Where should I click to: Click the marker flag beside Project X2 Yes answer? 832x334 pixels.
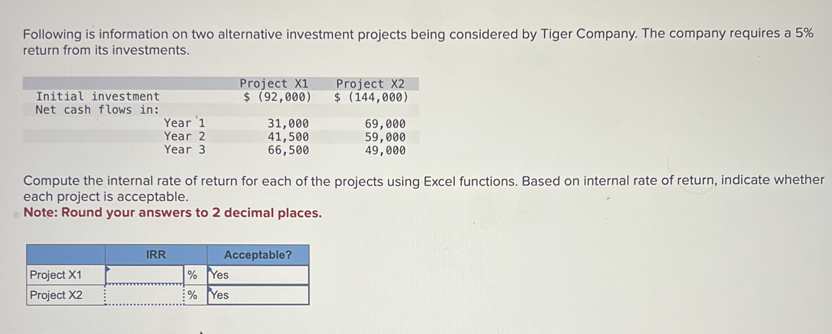tap(210, 289)
